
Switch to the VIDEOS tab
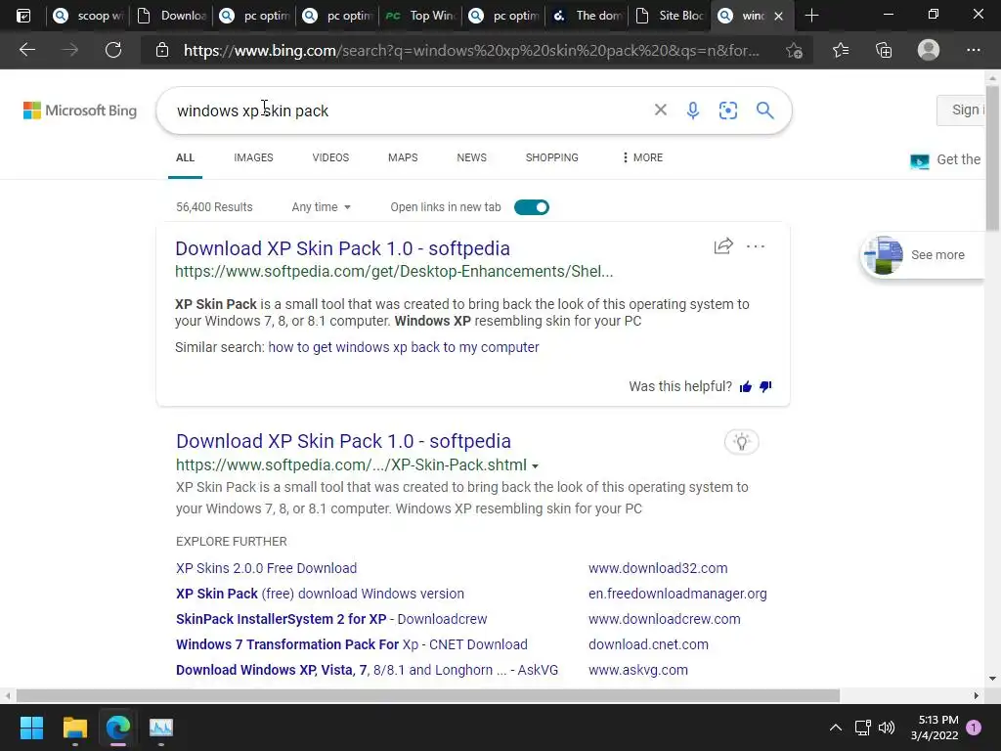(x=330, y=157)
